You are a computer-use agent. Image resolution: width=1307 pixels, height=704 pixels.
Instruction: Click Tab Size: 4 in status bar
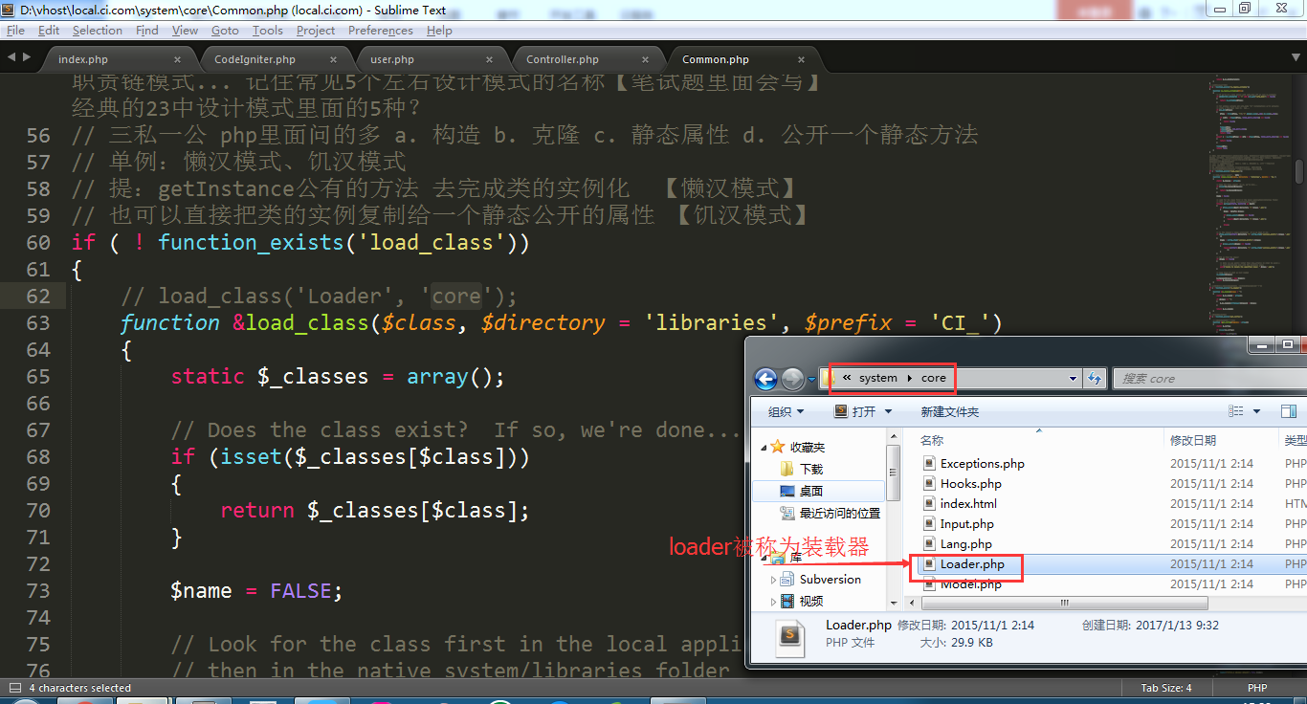(1165, 688)
